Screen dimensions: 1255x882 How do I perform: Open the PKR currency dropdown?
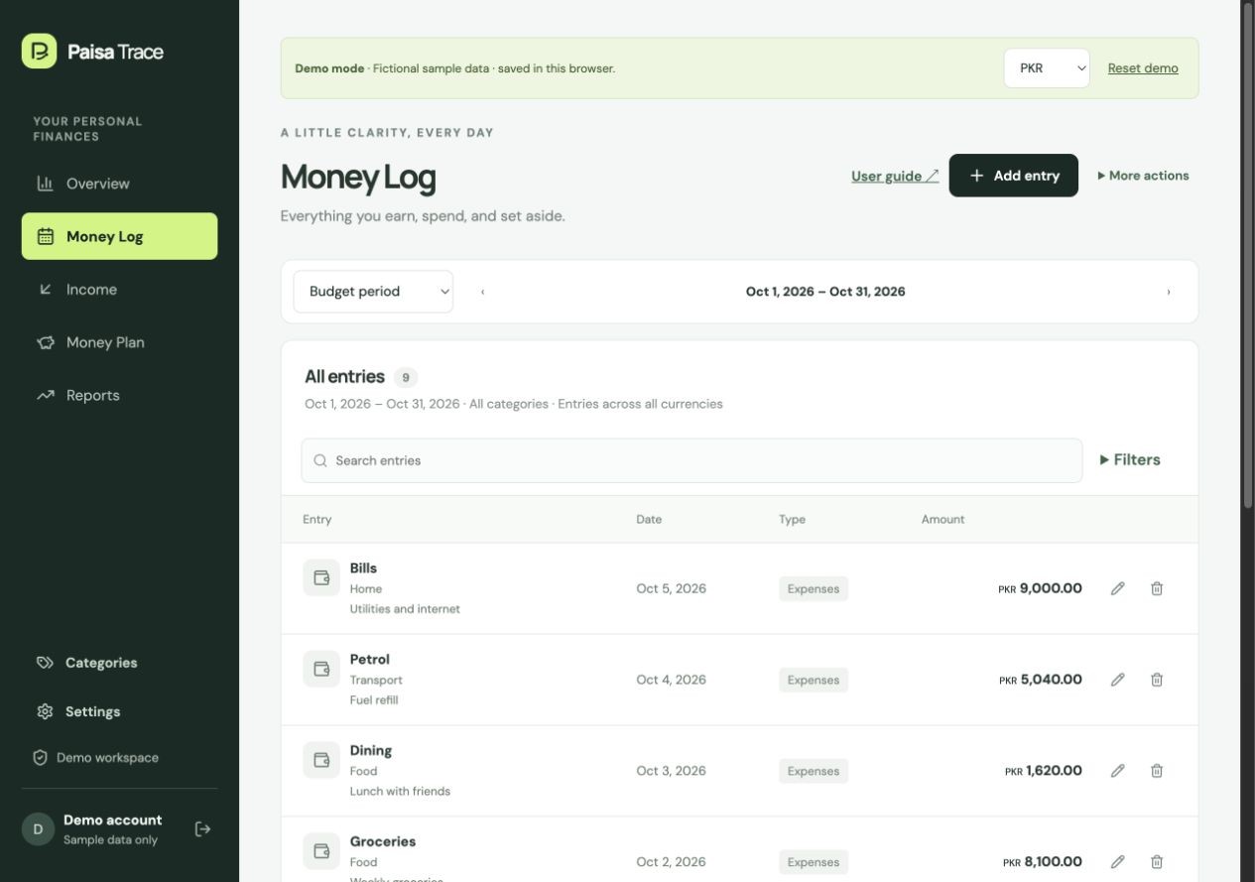coord(1047,68)
